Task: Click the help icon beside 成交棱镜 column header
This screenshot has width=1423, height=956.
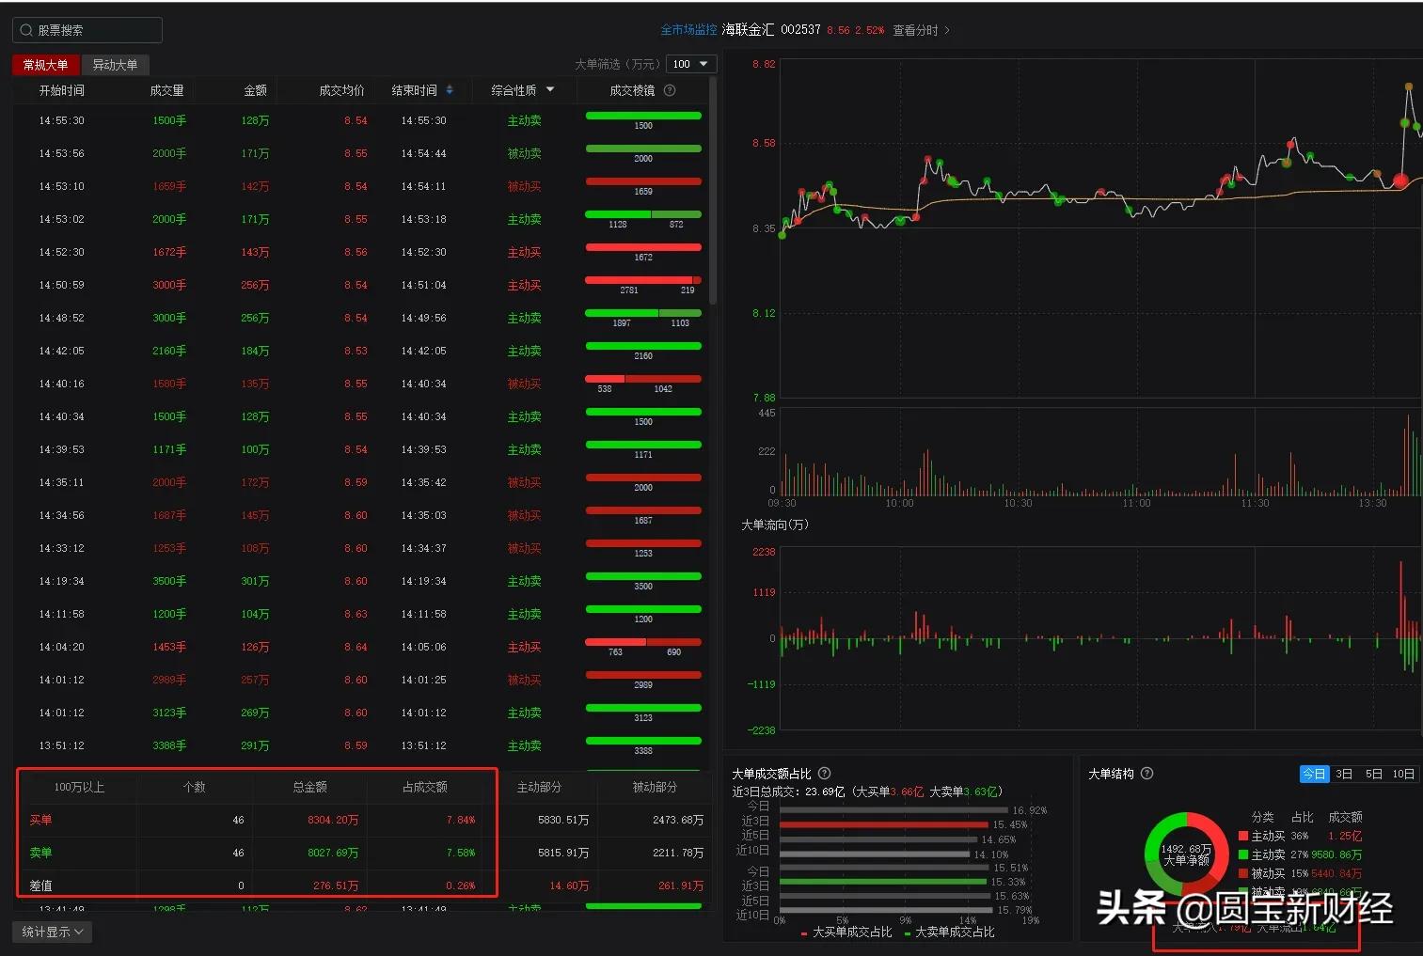Action: pos(668,90)
